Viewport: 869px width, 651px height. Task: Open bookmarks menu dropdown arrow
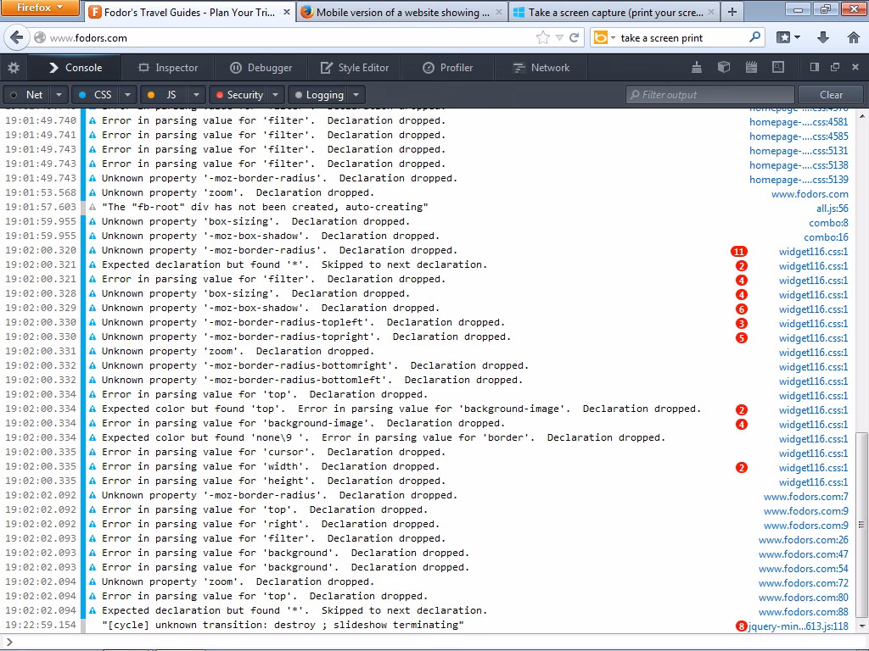pyautogui.click(x=797, y=37)
